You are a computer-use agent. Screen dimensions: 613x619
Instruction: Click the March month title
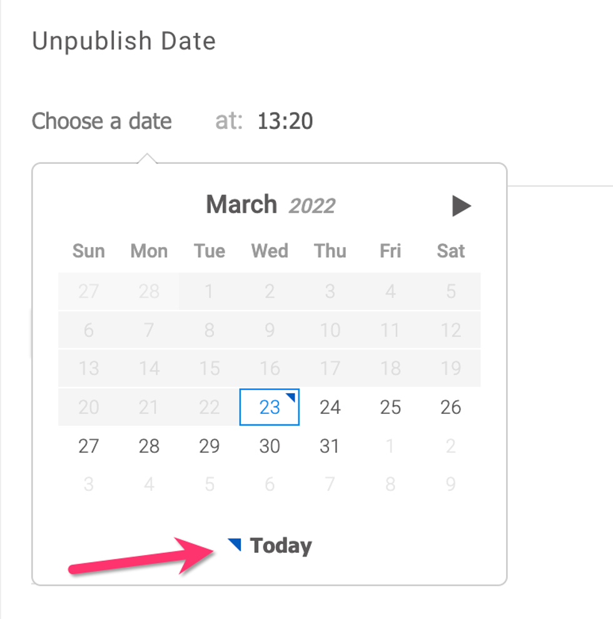pyautogui.click(x=241, y=204)
